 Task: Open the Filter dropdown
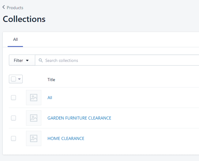coord(22,60)
